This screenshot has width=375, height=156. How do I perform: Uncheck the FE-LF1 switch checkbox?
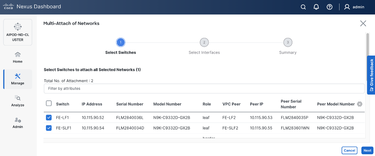tap(49, 118)
